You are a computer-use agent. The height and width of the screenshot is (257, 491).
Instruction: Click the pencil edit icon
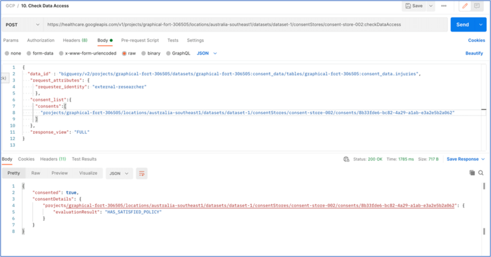click(x=465, y=6)
